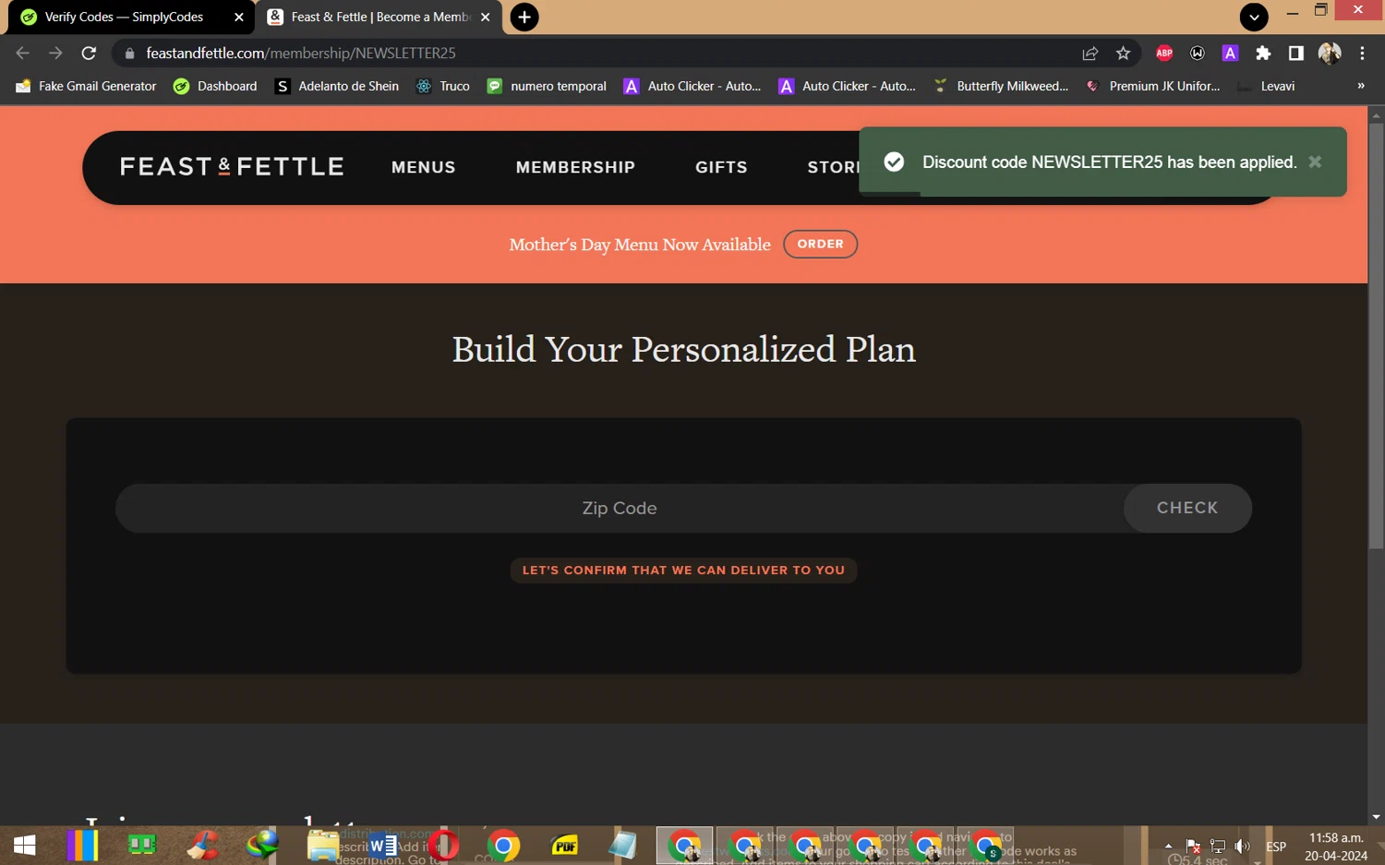This screenshot has width=1385, height=865.
Task: Click the browser forward arrow
Action: (x=55, y=54)
